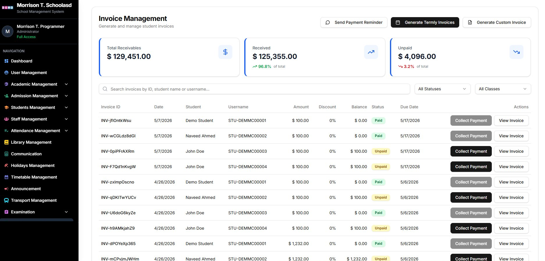Click the Attendance Management list icon
545x261 pixels.
click(x=6, y=131)
